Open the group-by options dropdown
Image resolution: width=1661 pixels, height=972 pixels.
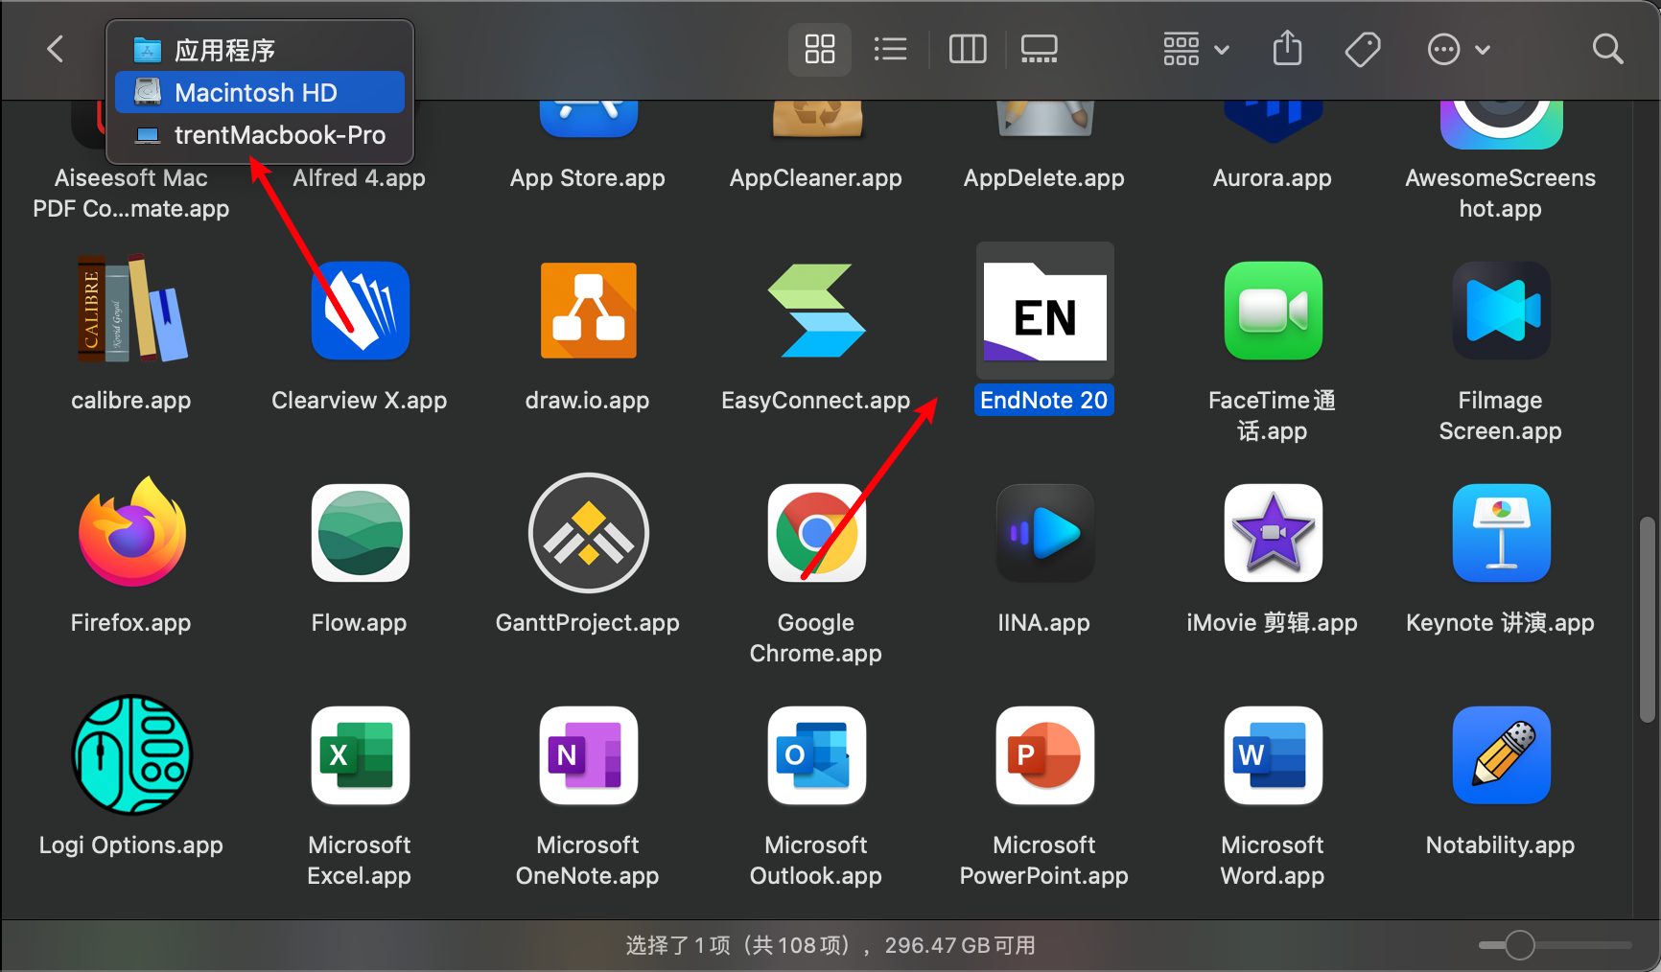click(1195, 49)
